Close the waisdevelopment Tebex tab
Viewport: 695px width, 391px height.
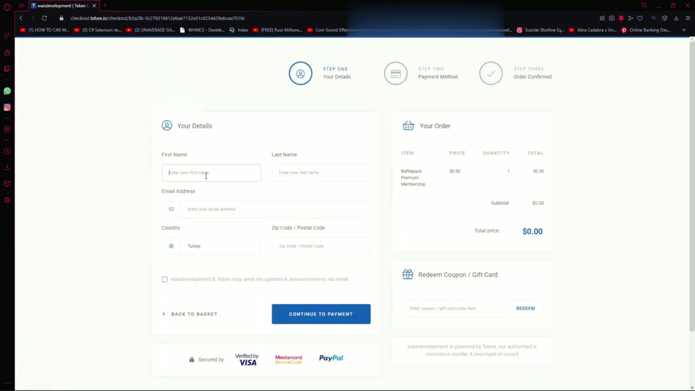(94, 5)
